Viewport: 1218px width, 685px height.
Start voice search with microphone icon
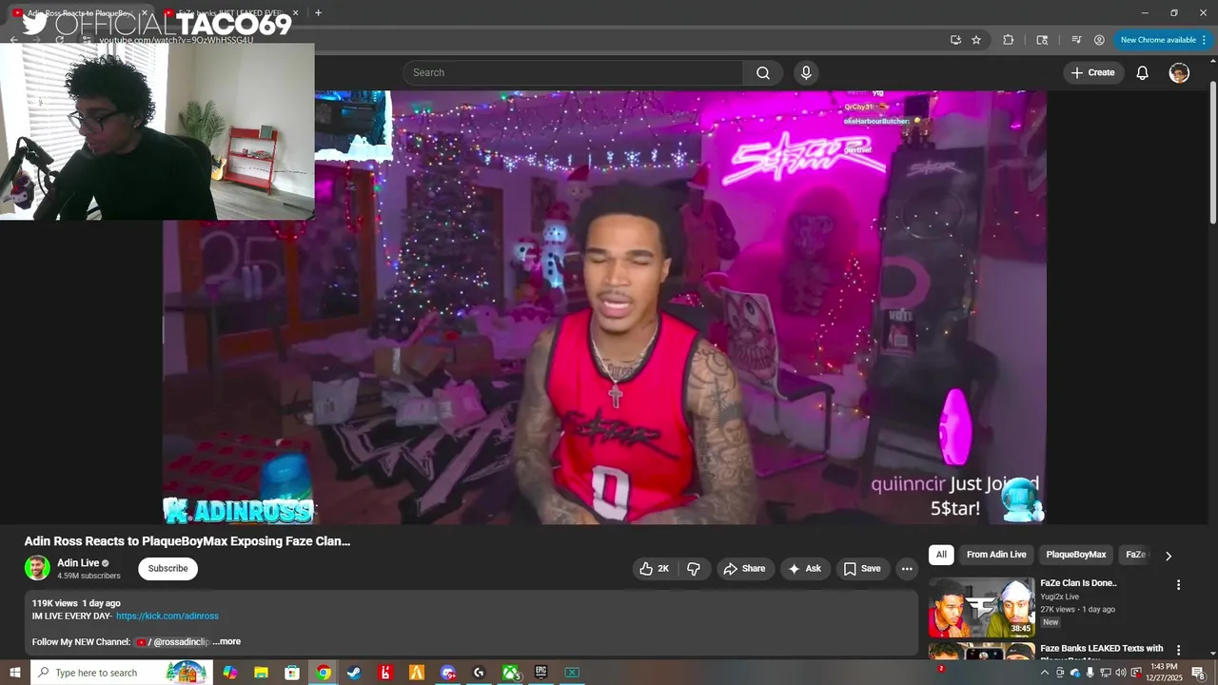click(x=806, y=73)
